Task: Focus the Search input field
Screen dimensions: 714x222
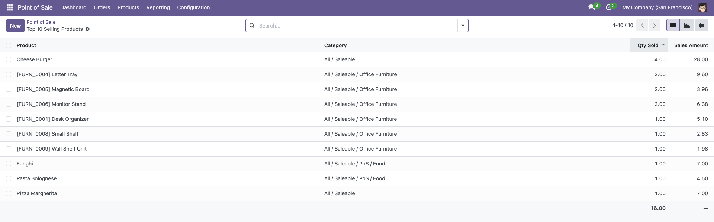Action: click(x=357, y=26)
